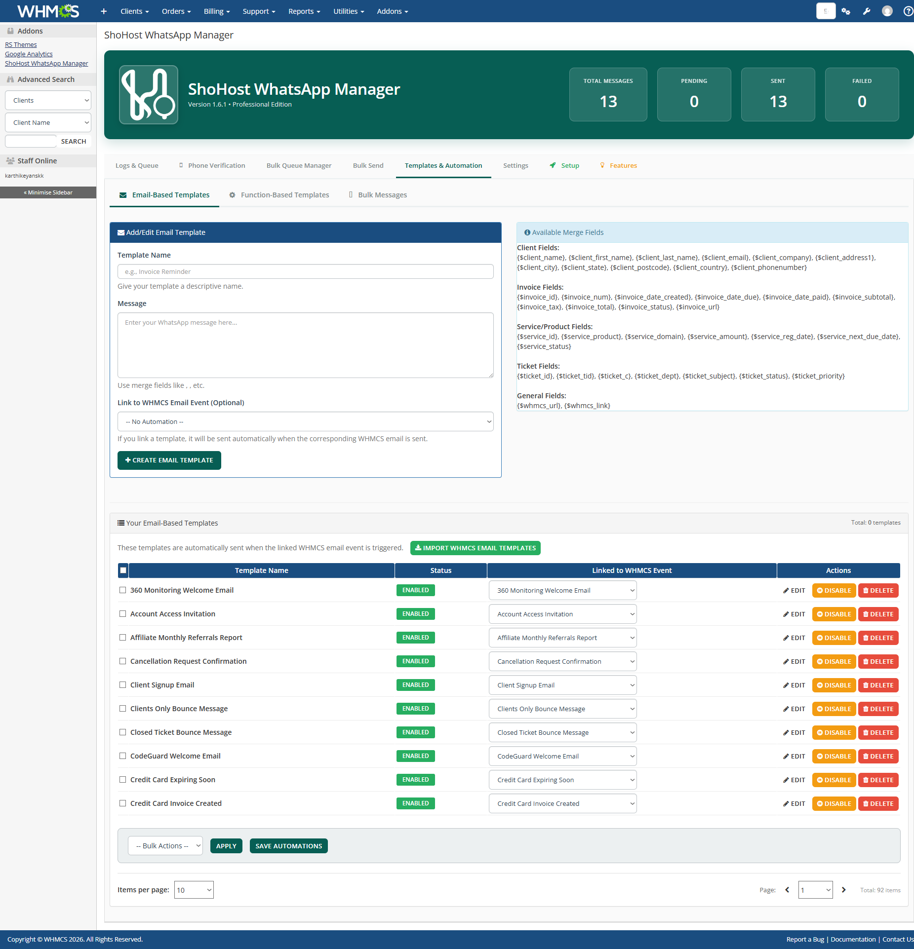Disable the 360 Monitoring Welcome Email template
Image resolution: width=914 pixels, height=949 pixels.
pyautogui.click(x=834, y=590)
